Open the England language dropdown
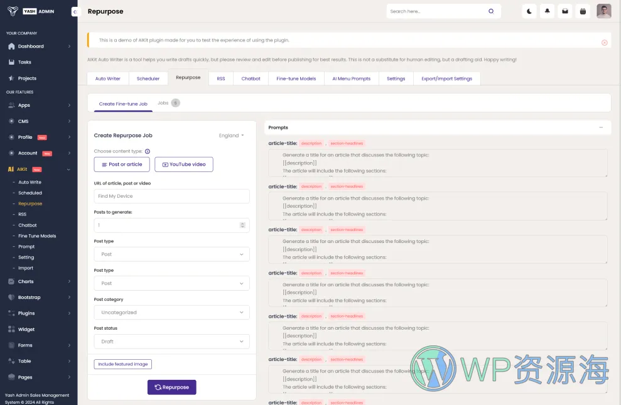 [231, 136]
